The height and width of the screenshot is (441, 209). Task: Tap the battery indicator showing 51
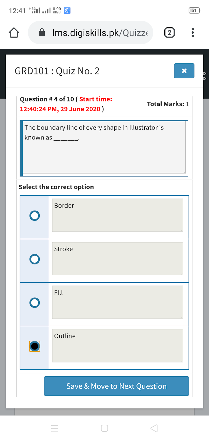[194, 10]
